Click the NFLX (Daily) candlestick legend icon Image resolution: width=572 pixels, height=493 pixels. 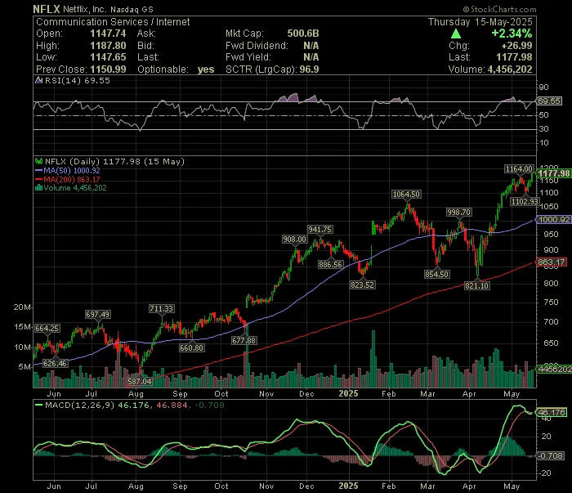pos(38,161)
